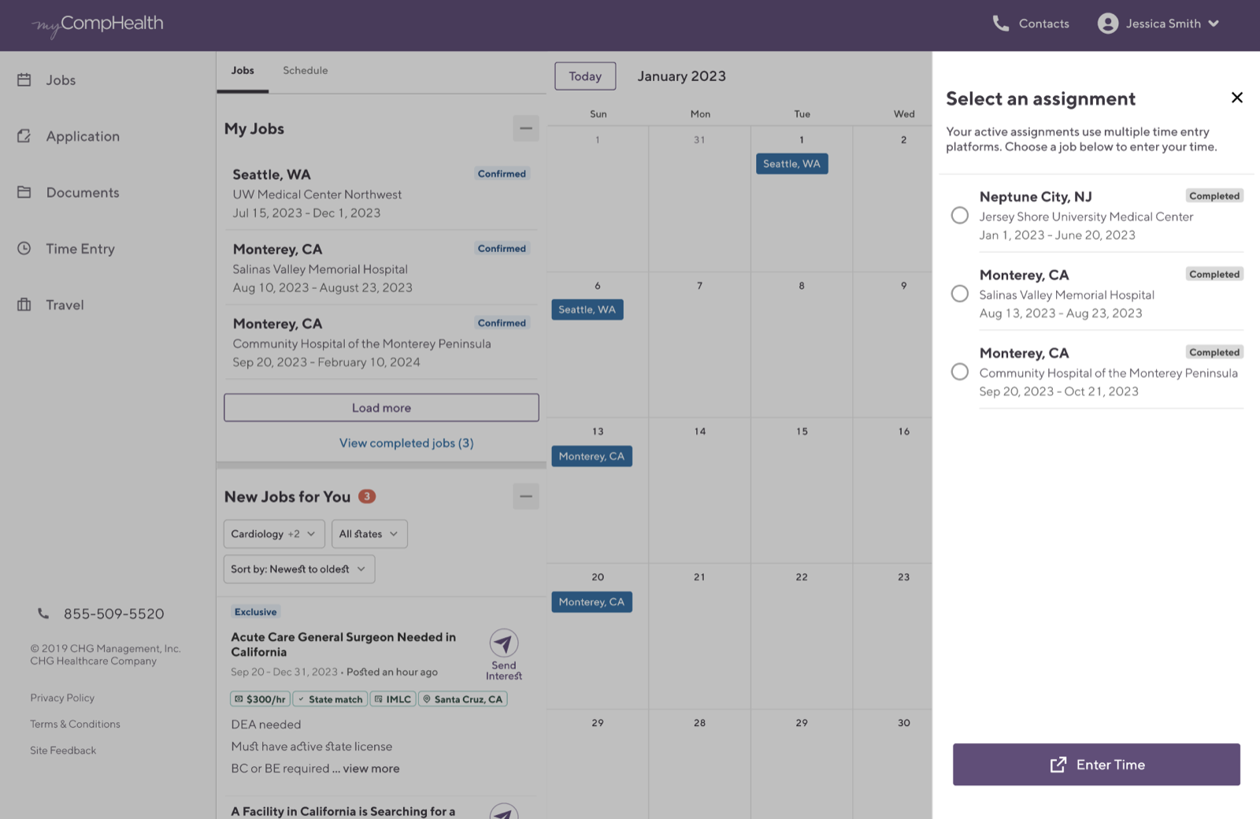The height and width of the screenshot is (819, 1260).
Task: Click the Contacts phone icon in header
Action: click(x=1001, y=24)
